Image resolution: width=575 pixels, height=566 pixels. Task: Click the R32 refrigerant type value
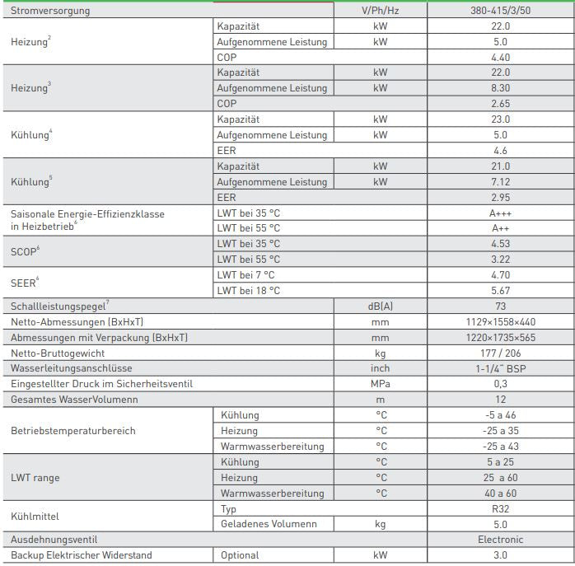coord(500,509)
